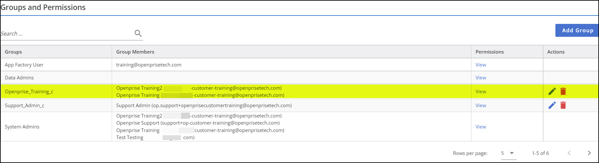
Task: Click the Group Members column header
Action: click(135, 52)
